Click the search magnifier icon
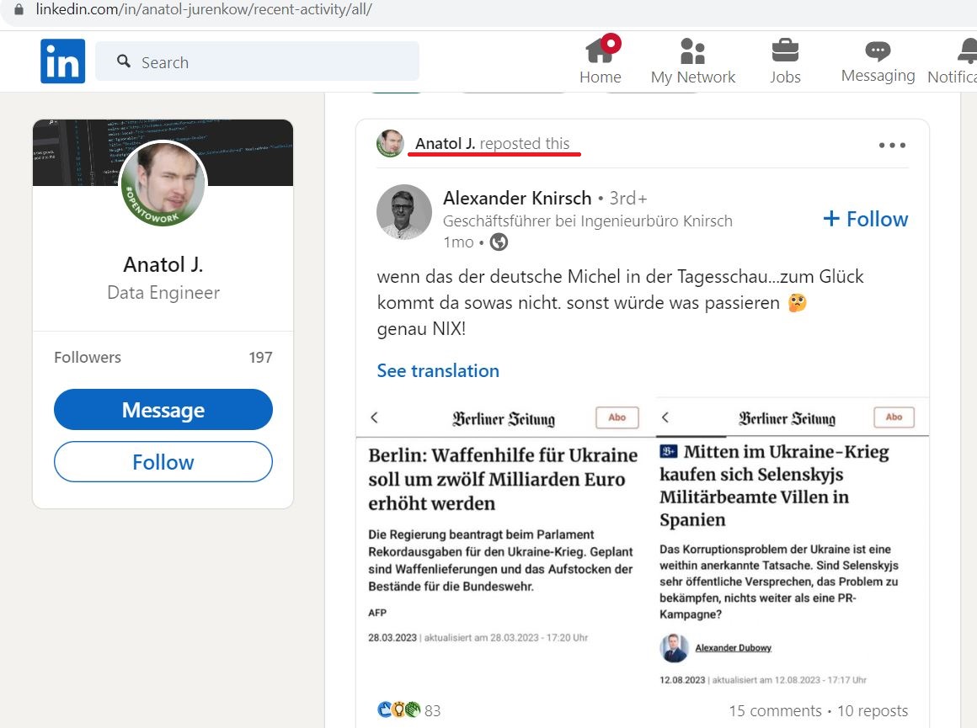 pyautogui.click(x=124, y=61)
